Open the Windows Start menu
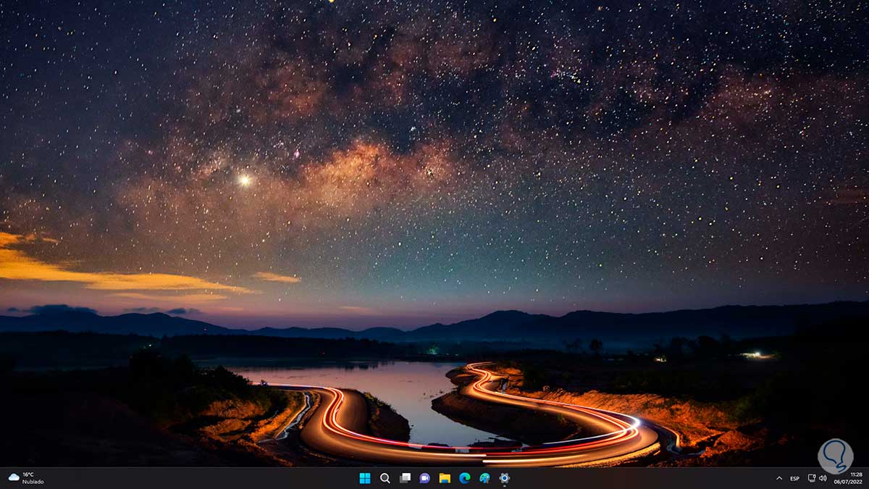This screenshot has width=869, height=489. coord(365,478)
